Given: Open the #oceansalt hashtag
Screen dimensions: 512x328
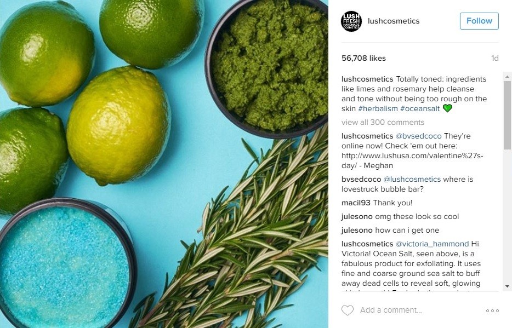Looking at the screenshot, I should 420,108.
